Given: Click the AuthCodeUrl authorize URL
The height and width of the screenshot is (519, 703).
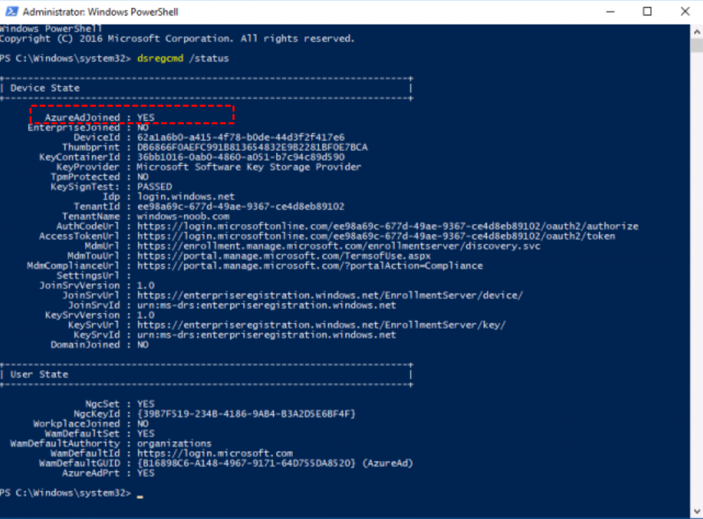Looking at the screenshot, I should 388,226.
